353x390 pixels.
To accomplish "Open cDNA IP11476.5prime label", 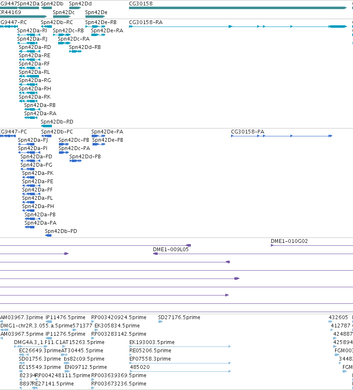I will pos(66,317).
